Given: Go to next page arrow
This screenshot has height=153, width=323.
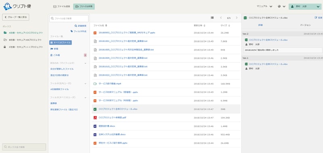Looking at the screenshot, I should pos(237,18).
